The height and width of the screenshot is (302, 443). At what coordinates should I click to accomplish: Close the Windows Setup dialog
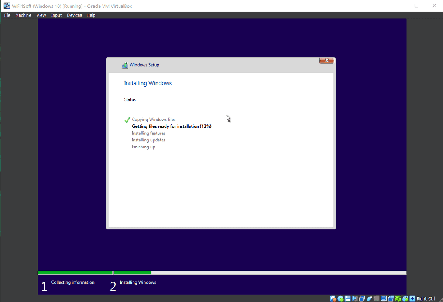327,60
